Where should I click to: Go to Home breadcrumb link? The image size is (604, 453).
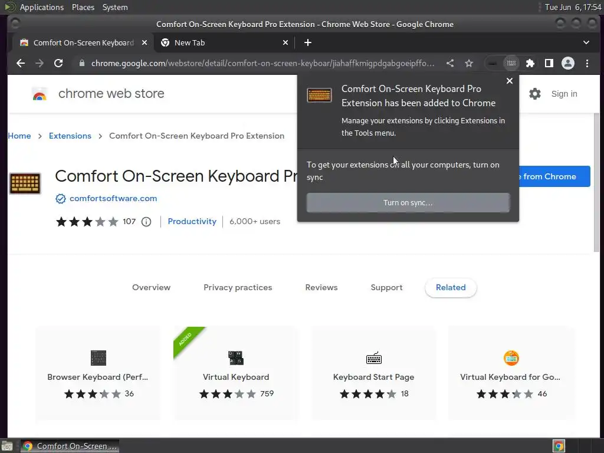[19, 136]
